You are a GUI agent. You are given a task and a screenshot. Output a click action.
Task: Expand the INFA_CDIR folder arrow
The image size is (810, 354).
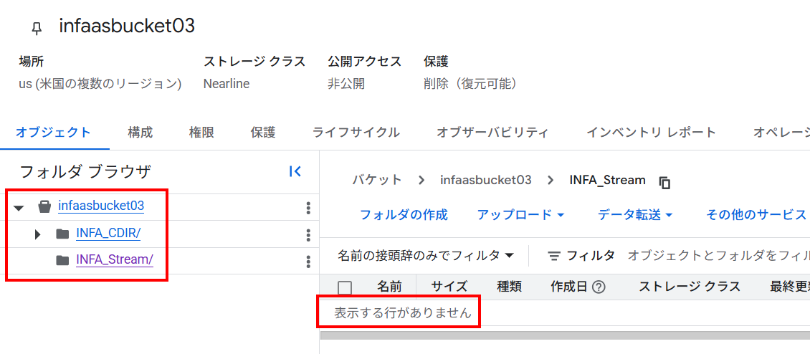37,234
